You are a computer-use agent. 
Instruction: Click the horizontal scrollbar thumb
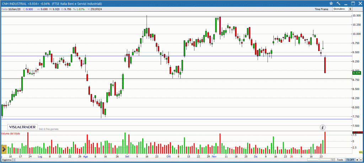pyautogui.click(x=319, y=160)
